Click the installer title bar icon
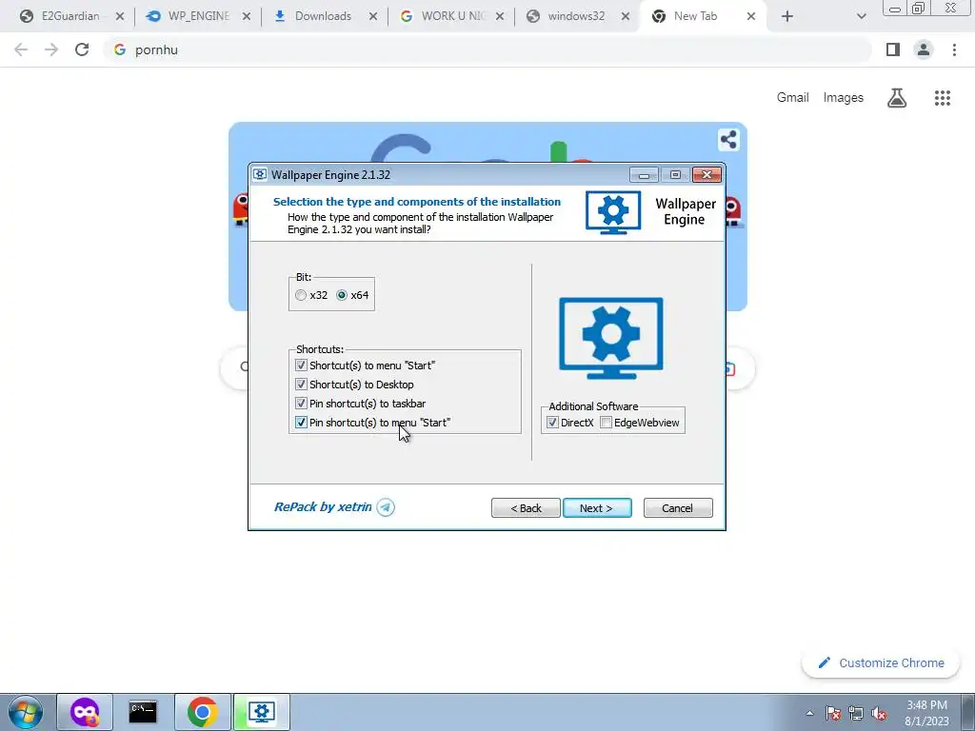Viewport: 975px width, 731px height. click(260, 175)
